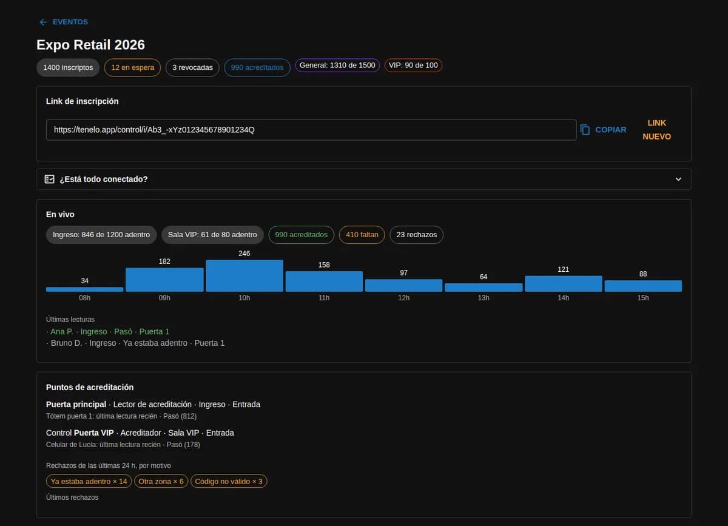The image size is (728, 526).
Task: Click the 12h bar showing 97
Action: coord(404,285)
